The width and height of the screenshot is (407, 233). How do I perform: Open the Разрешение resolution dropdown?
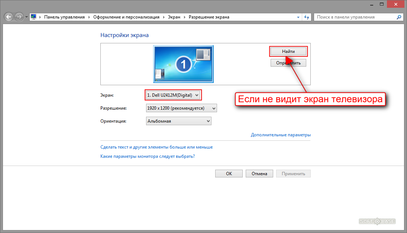181,108
